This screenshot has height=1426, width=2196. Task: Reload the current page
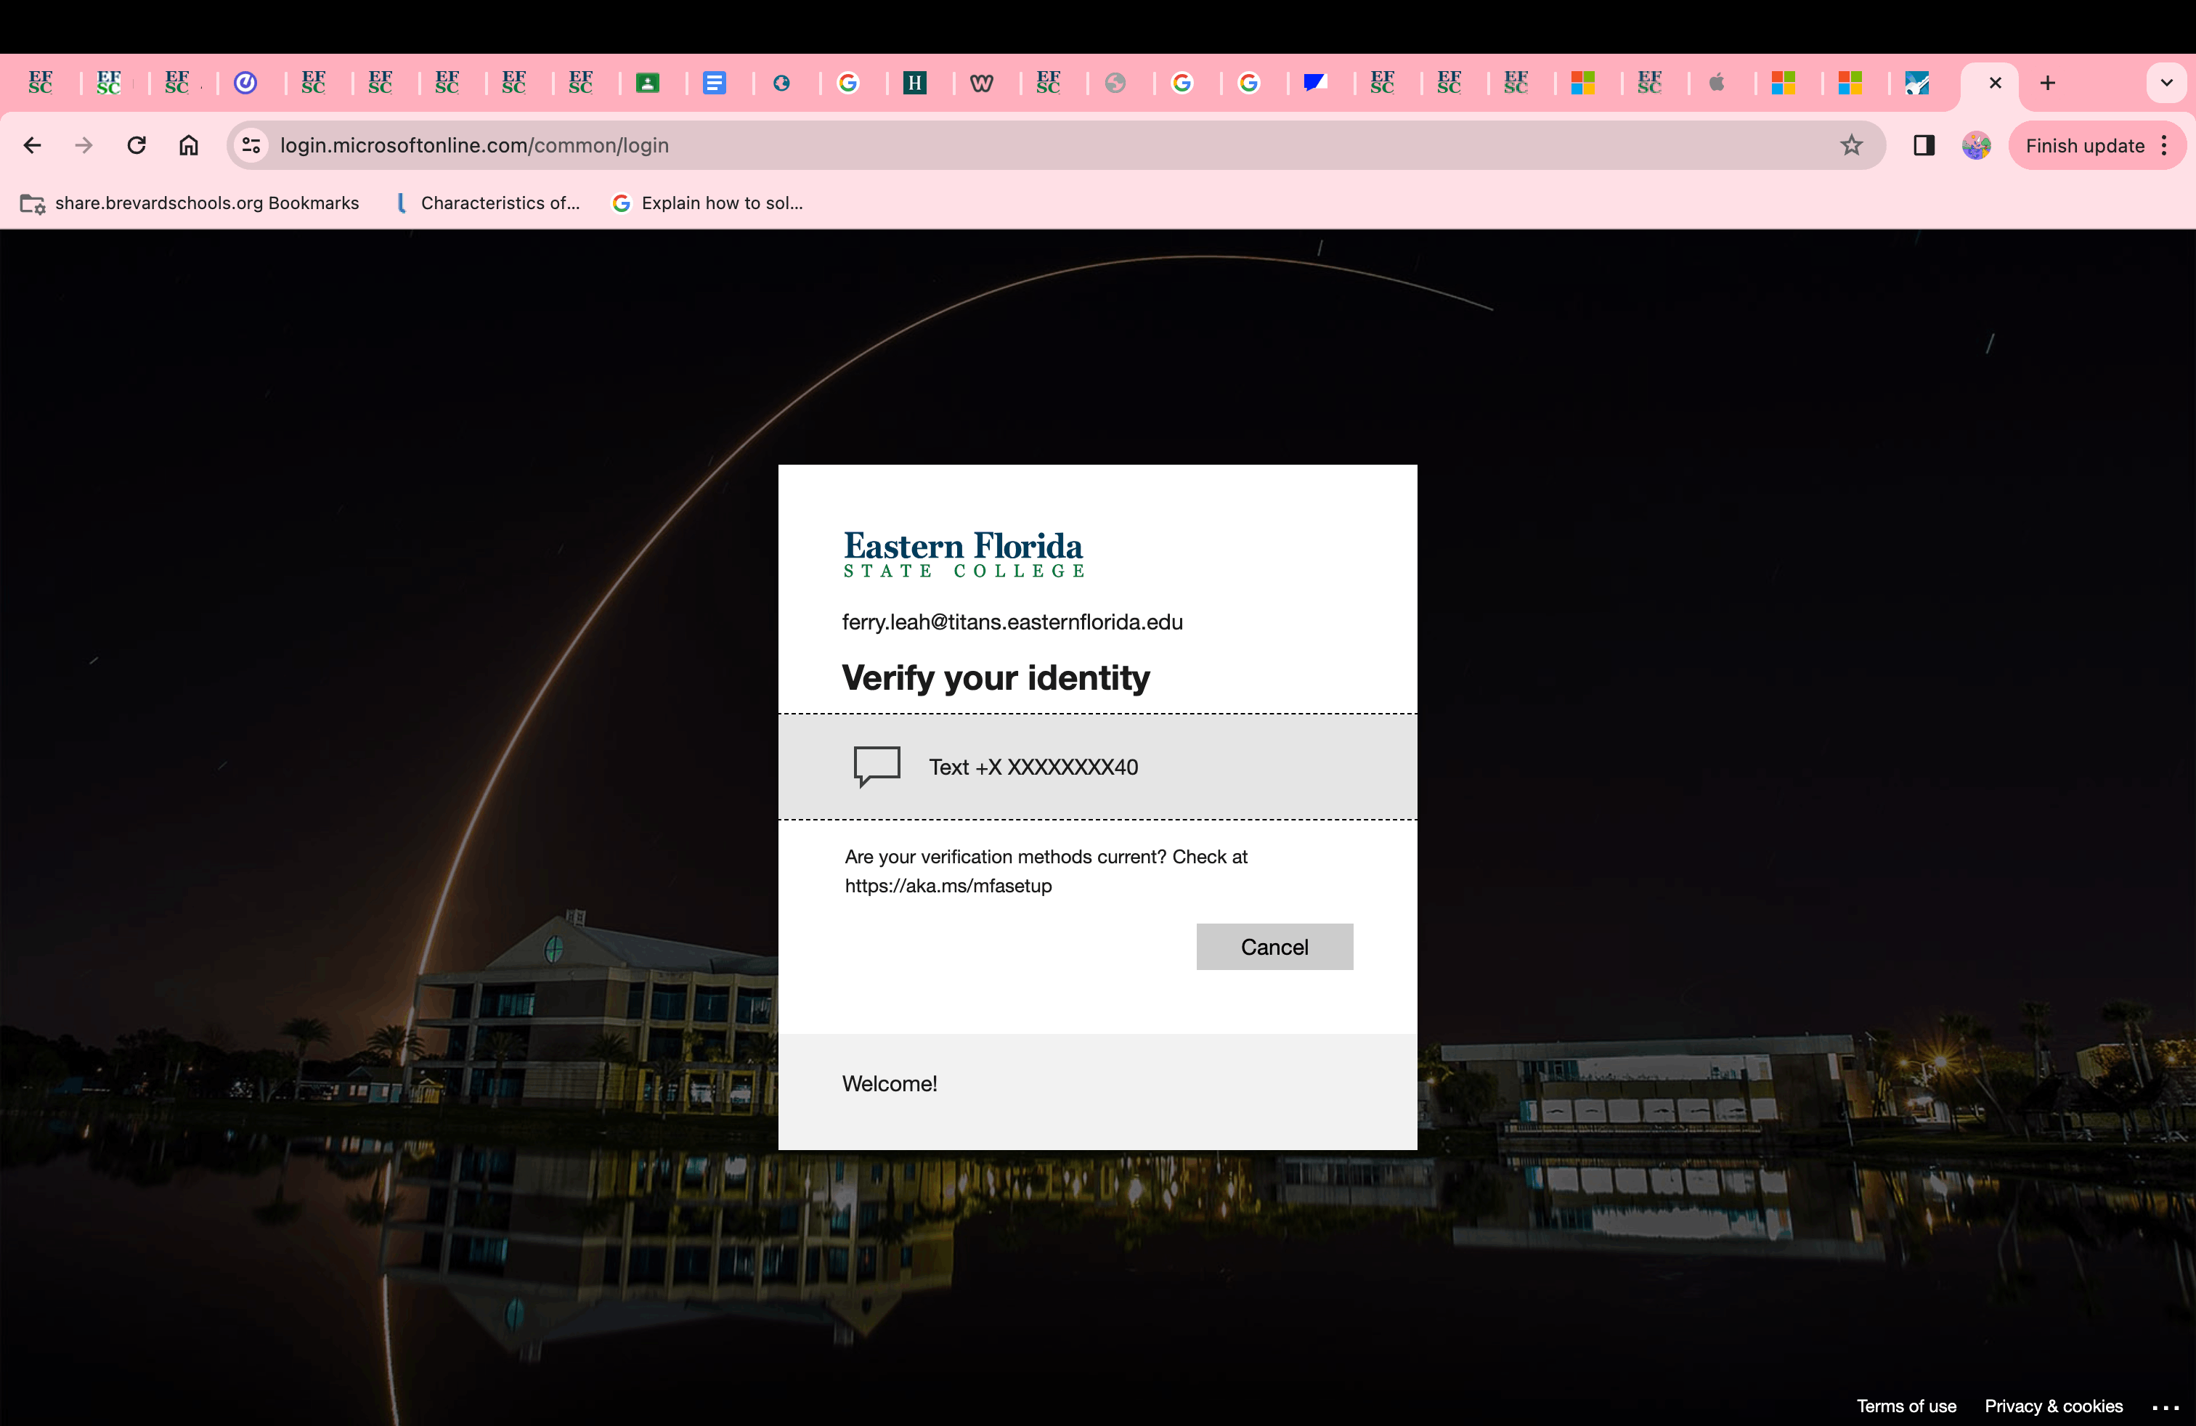coord(137,144)
